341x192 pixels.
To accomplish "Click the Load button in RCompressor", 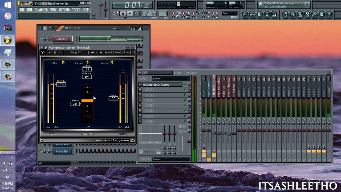I will click(118, 53).
